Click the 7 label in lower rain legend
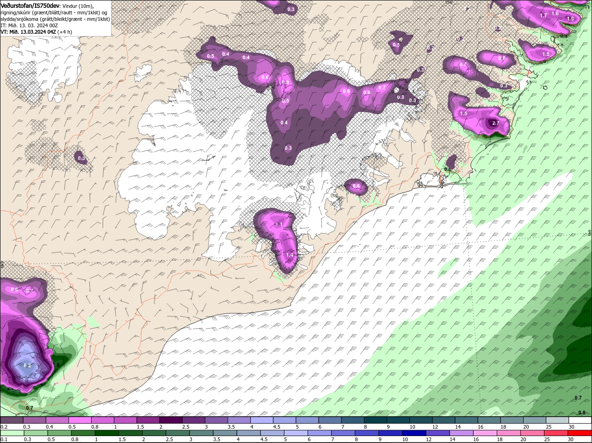Image resolution: width=592 pixels, height=443 pixels. click(x=333, y=439)
